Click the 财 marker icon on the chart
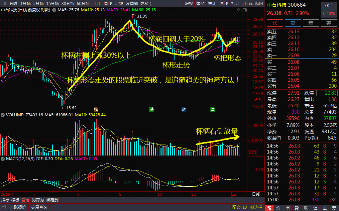The height and width of the screenshot is (211, 339). (183, 109)
